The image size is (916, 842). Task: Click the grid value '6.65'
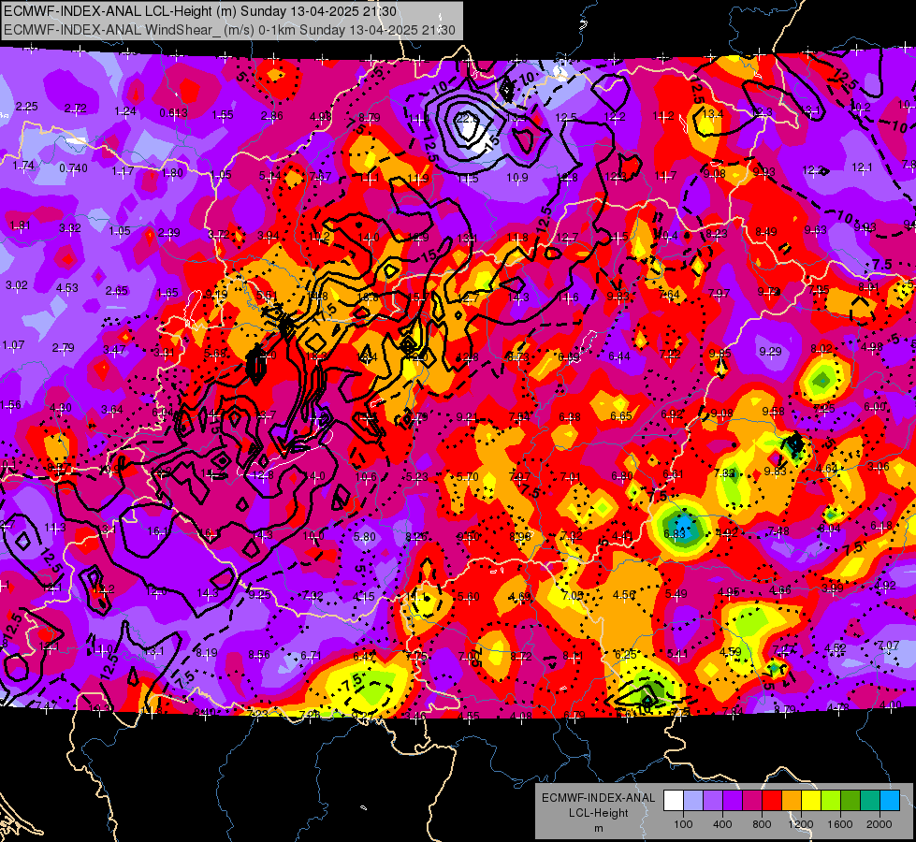point(621,415)
